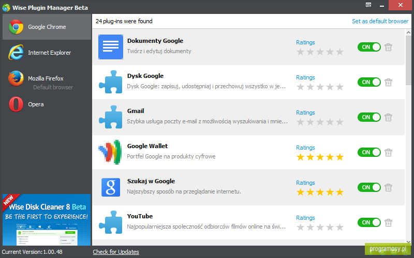This screenshot has height=258, width=414.
Task: Click the Set as default browser link
Action: tap(380, 21)
